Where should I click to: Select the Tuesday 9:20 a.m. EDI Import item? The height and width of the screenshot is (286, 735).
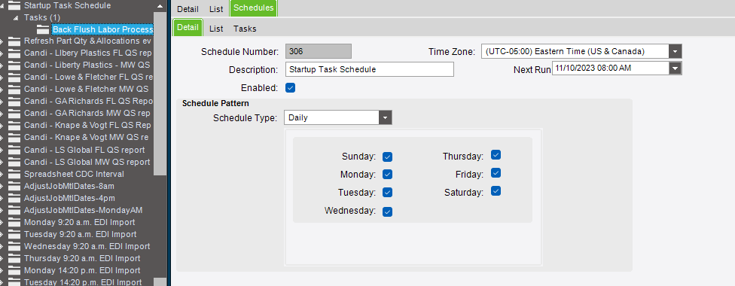pos(80,234)
